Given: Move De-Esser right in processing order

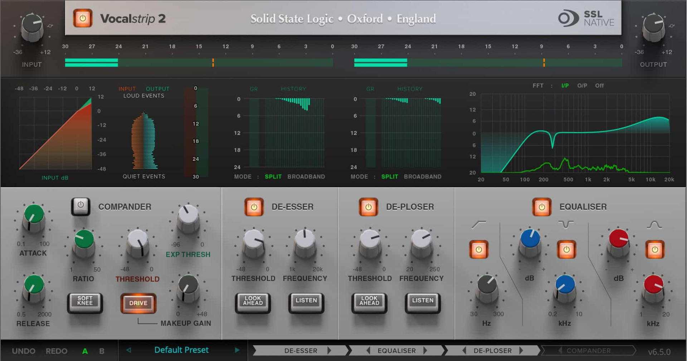Looking at the screenshot, I should tap(329, 351).
